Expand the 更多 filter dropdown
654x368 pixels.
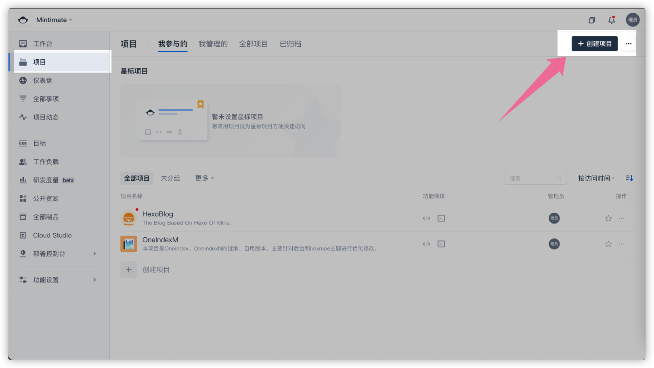point(204,178)
